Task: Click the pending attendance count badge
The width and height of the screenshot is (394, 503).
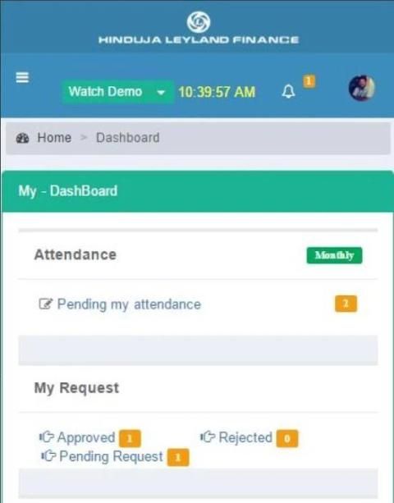Action: click(346, 304)
